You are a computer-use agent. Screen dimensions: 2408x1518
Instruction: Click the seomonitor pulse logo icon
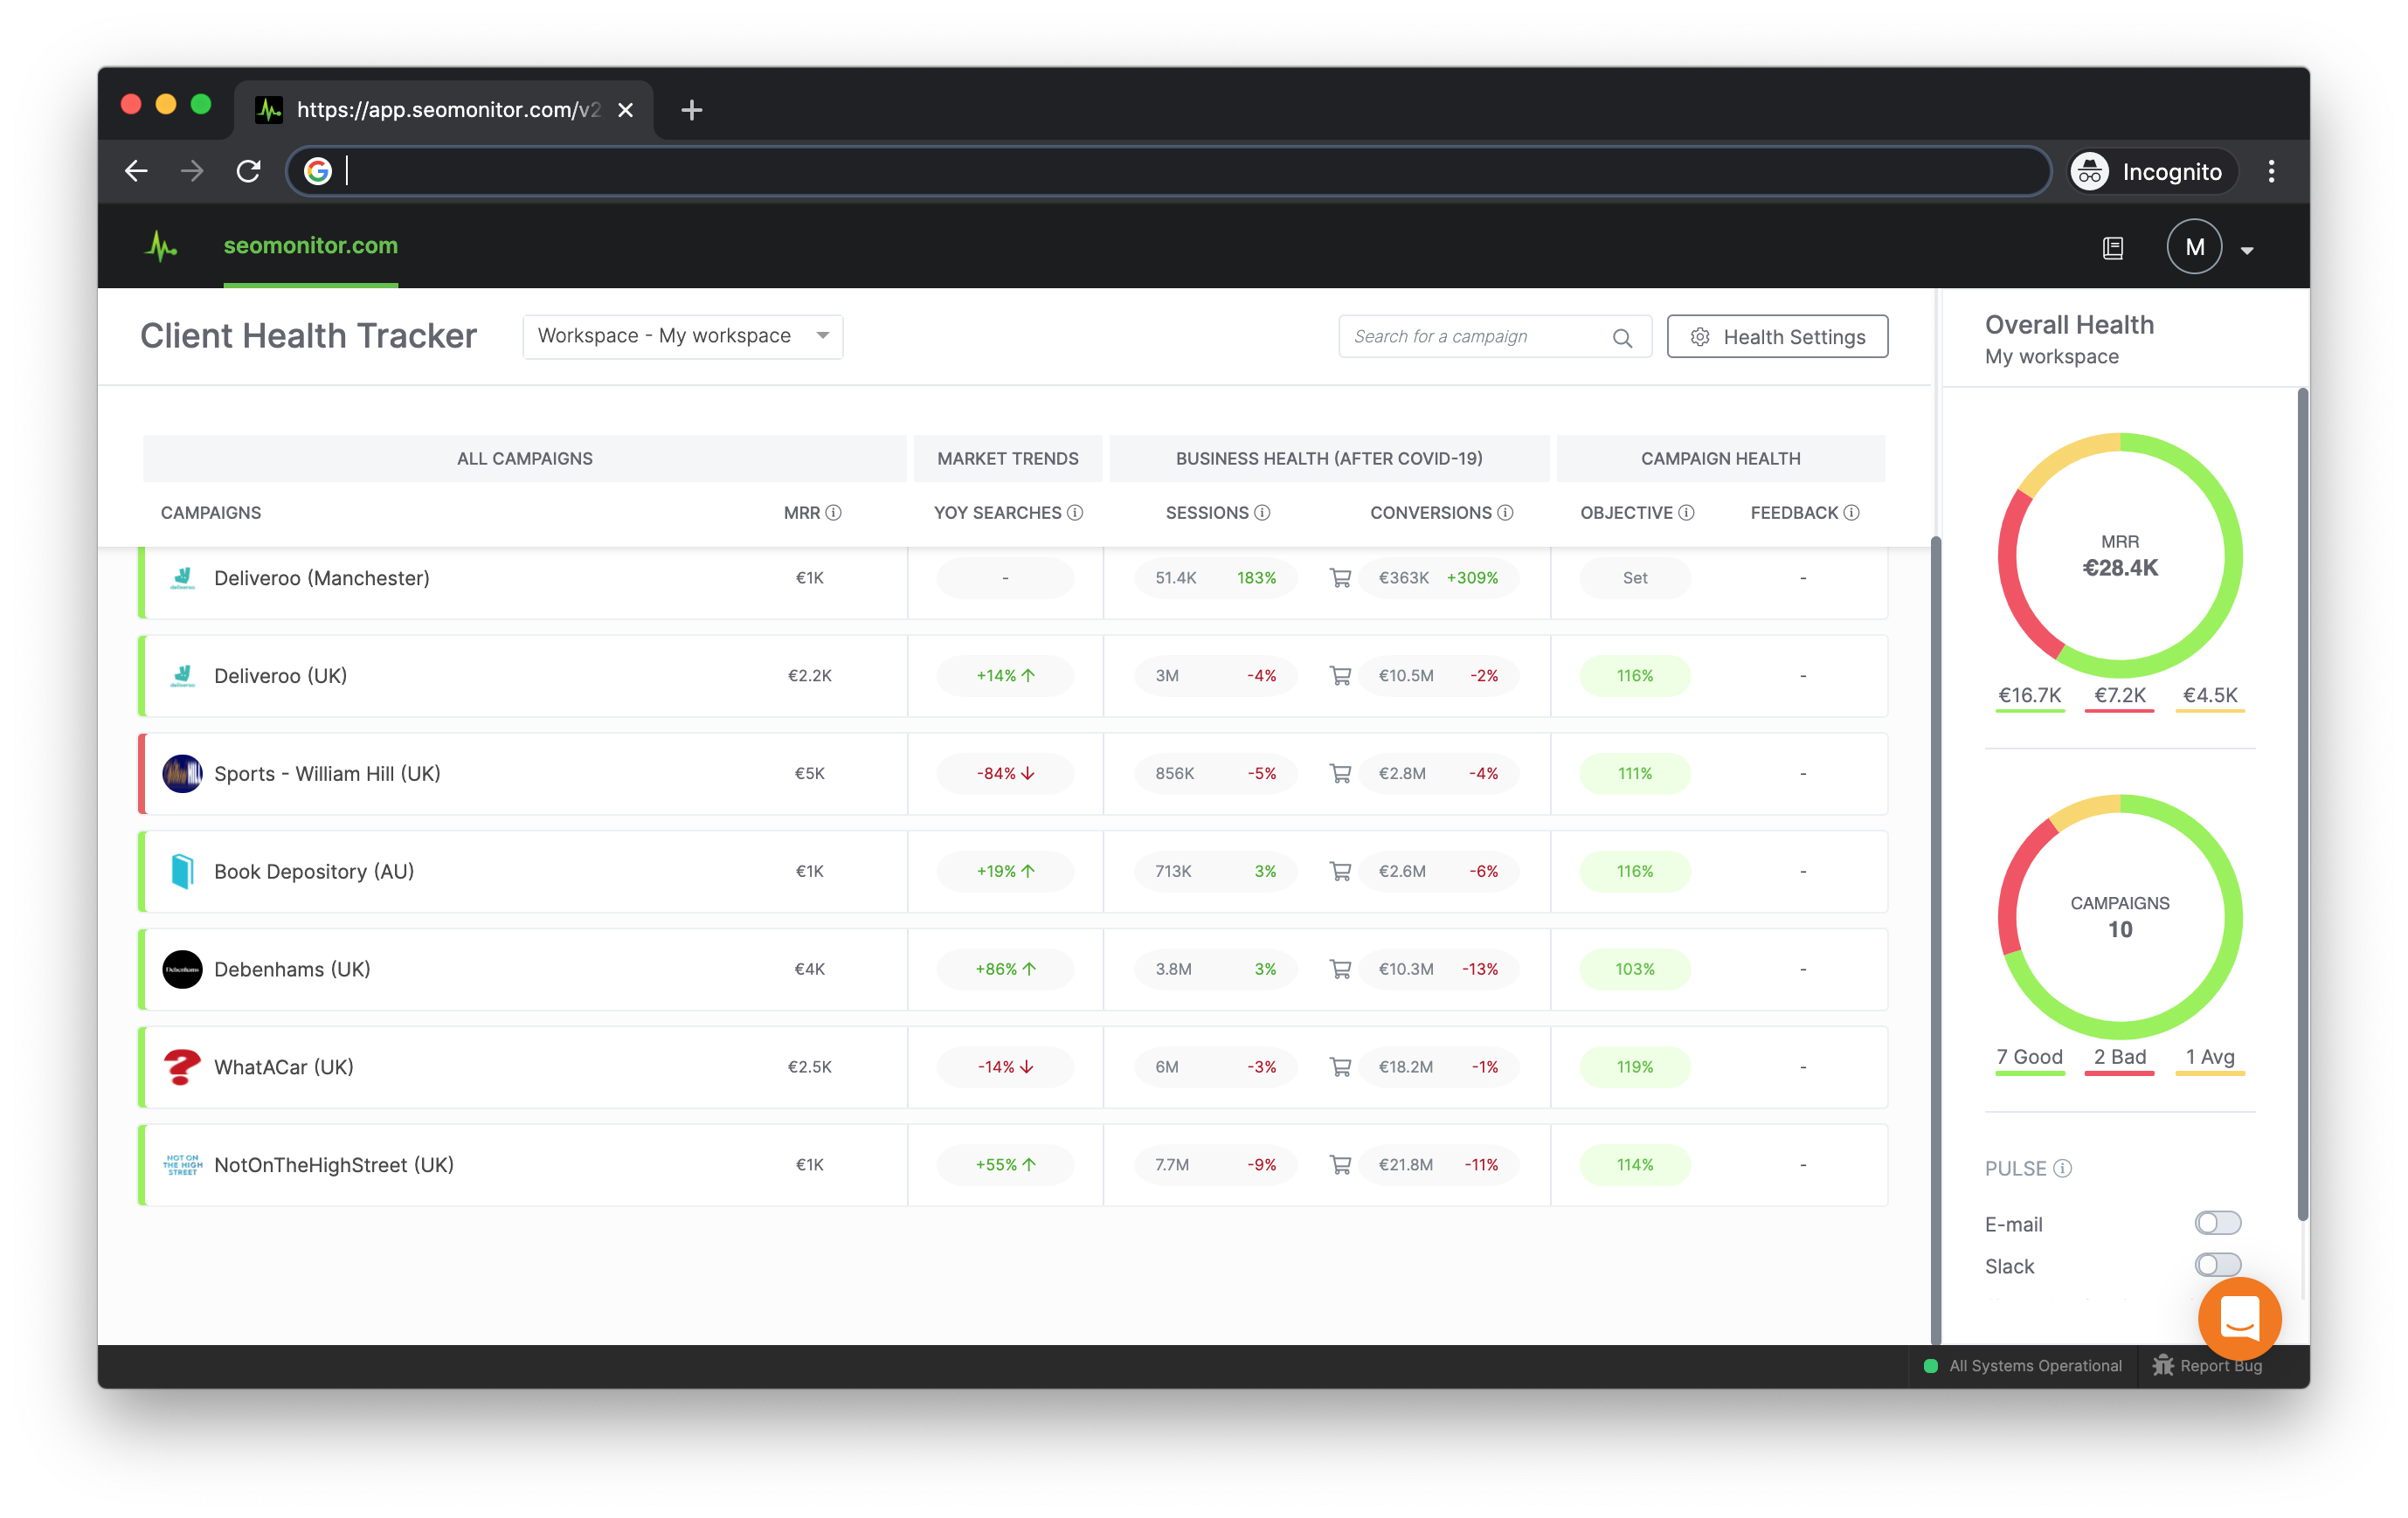tap(161, 245)
